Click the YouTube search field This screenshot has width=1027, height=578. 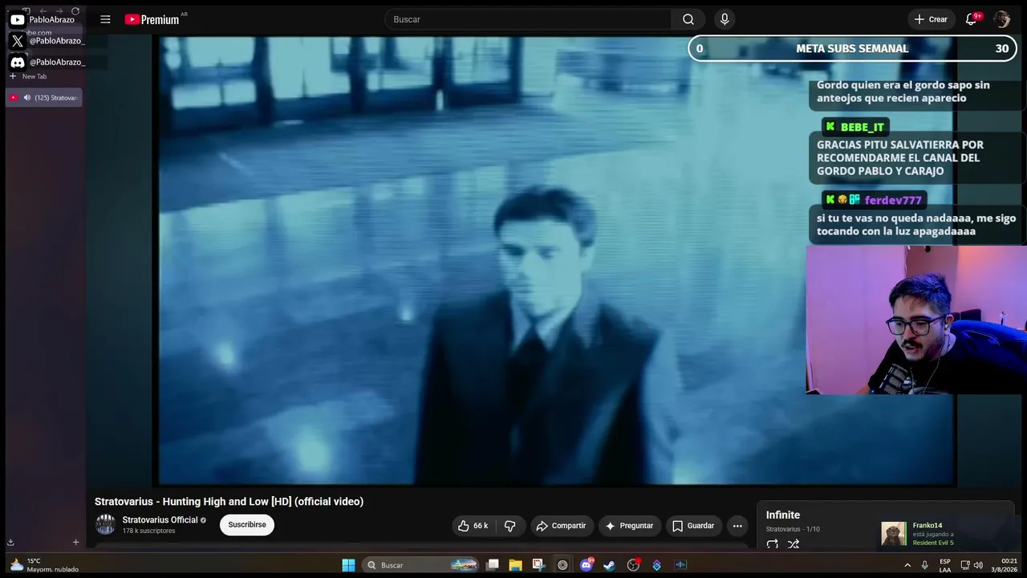pos(528,19)
